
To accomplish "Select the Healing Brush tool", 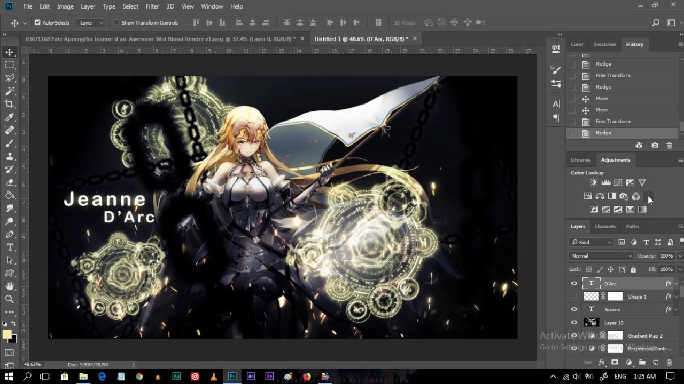I will (x=10, y=130).
